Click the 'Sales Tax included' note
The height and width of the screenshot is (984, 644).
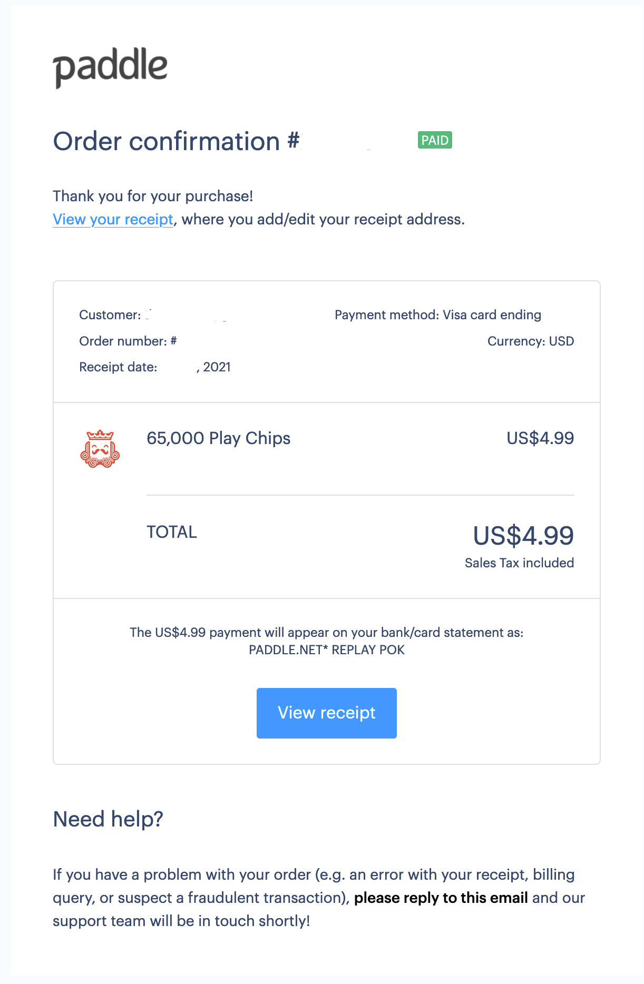pos(519,563)
